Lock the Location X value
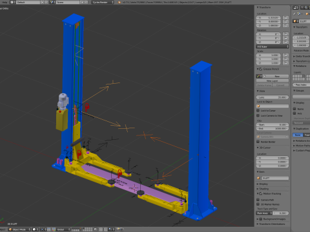The width and height of the screenshot is (310, 232). 285,17
